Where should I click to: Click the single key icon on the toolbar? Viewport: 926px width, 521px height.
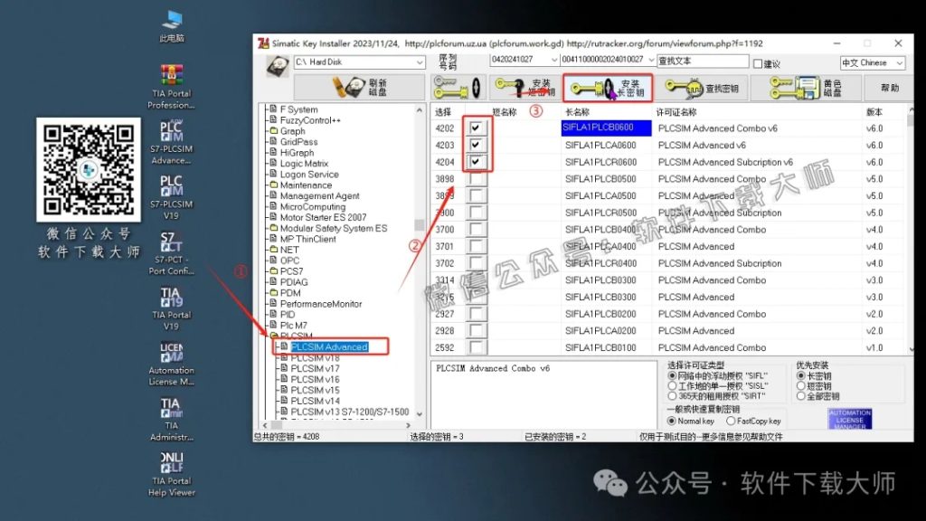[458, 87]
